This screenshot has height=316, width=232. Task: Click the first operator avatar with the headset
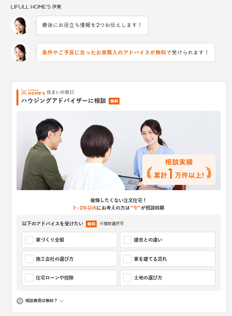coord(20,25)
